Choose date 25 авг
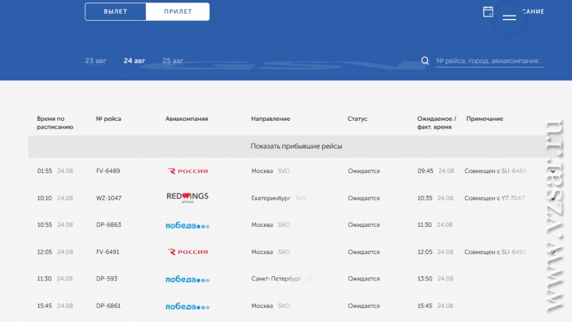Image resolution: width=572 pixels, height=322 pixels. [173, 61]
